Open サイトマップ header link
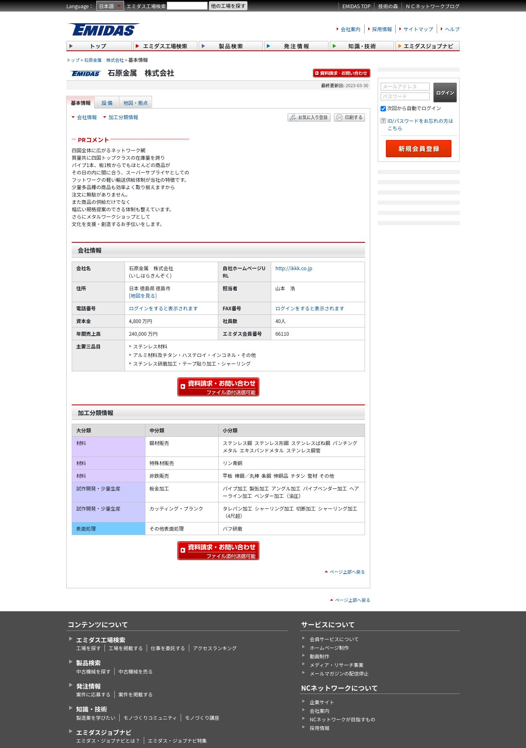This screenshot has width=526, height=748. [x=418, y=29]
